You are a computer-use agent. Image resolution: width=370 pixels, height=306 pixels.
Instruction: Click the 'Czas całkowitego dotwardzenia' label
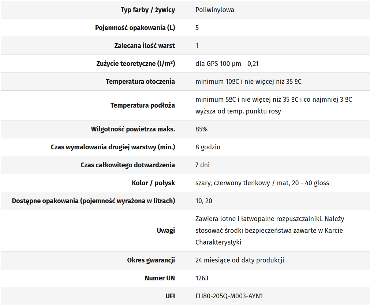coord(128,165)
